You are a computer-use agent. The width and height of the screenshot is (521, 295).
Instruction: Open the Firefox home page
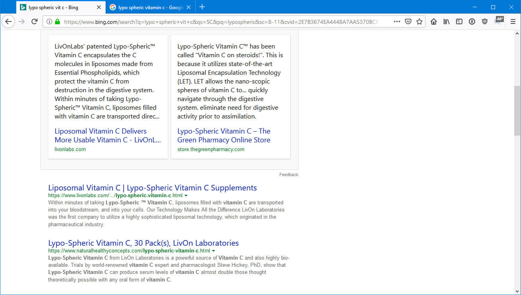[x=434, y=21]
